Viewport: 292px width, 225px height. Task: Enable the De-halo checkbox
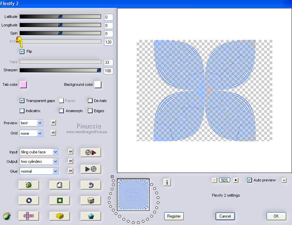(90, 101)
